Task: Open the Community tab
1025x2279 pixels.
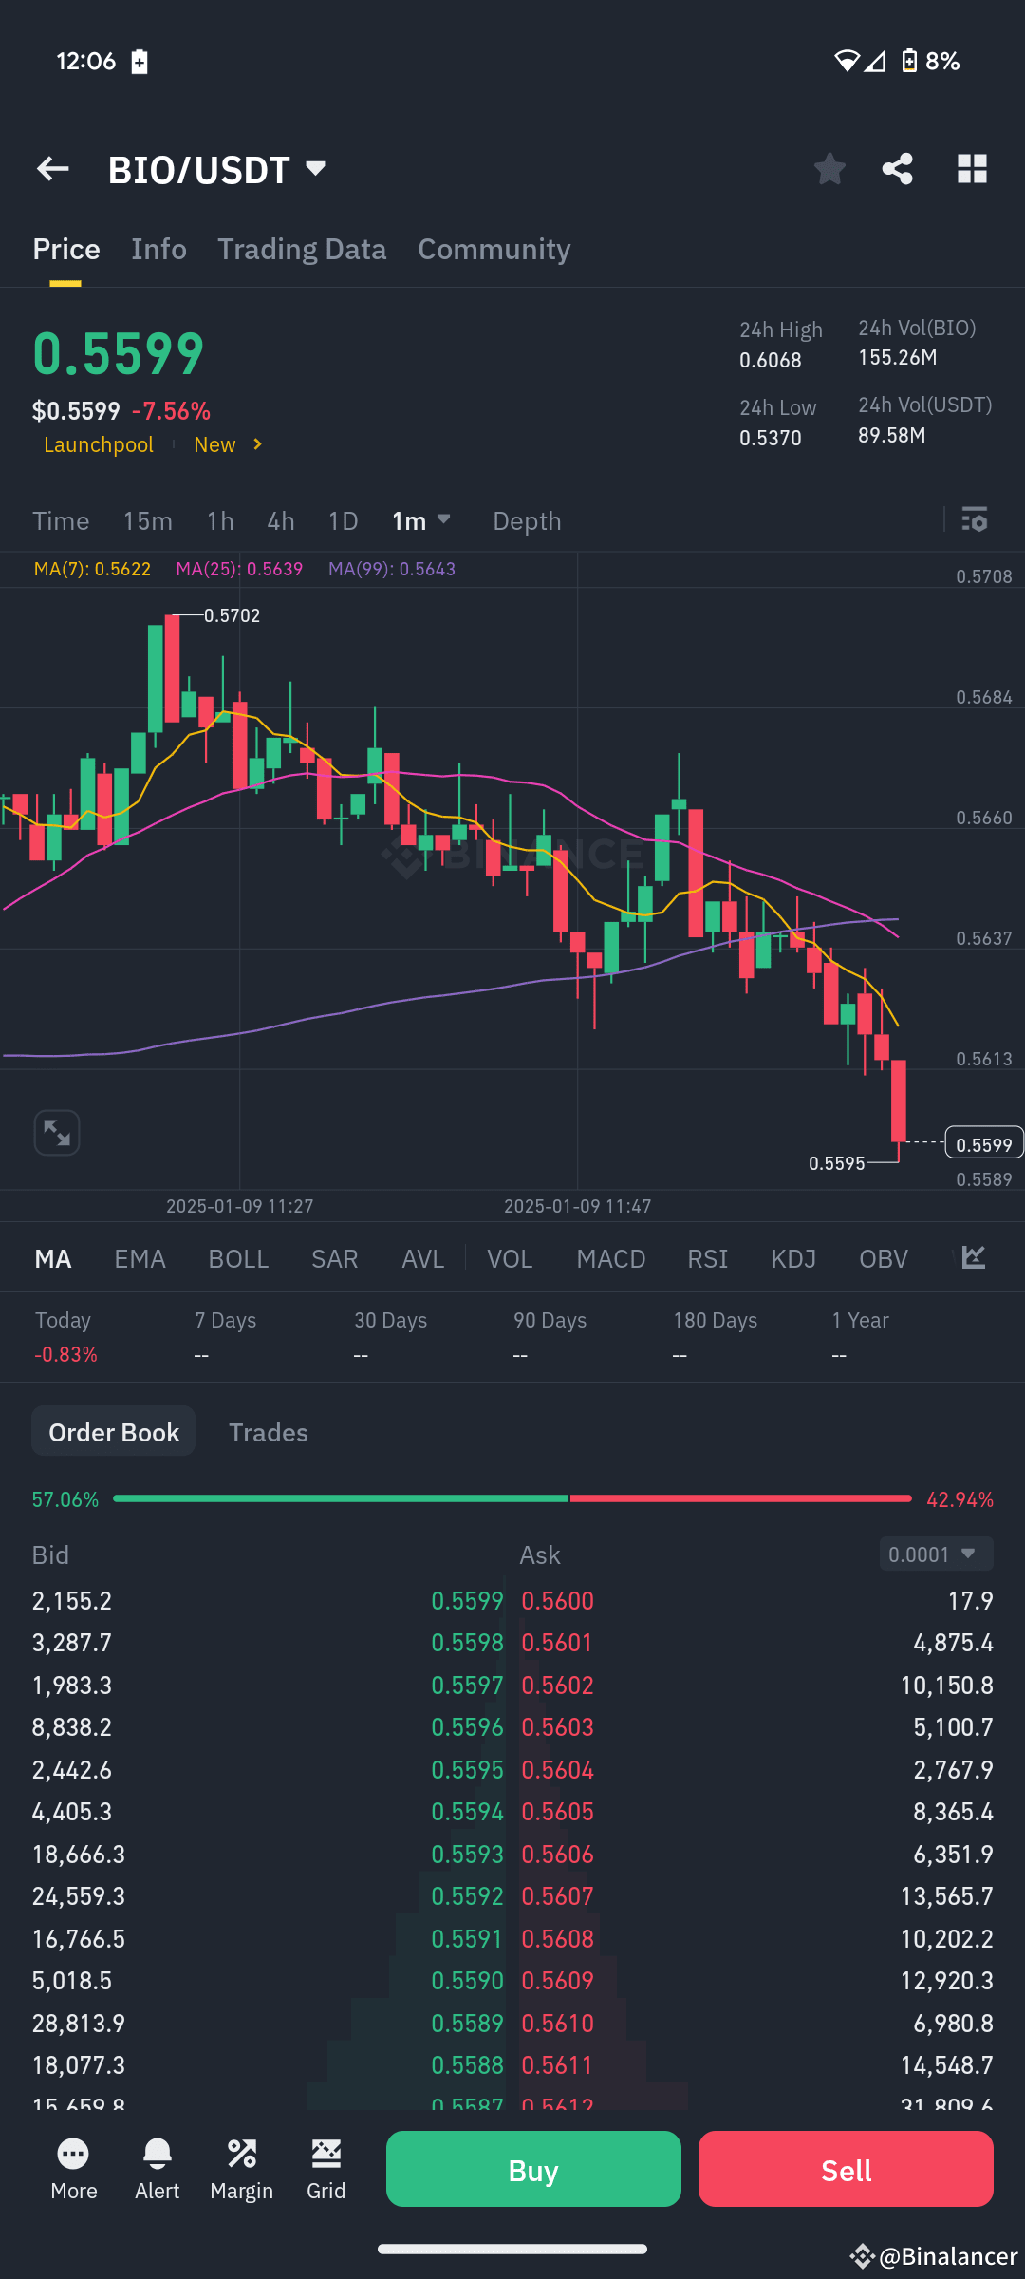Action: 494,249
